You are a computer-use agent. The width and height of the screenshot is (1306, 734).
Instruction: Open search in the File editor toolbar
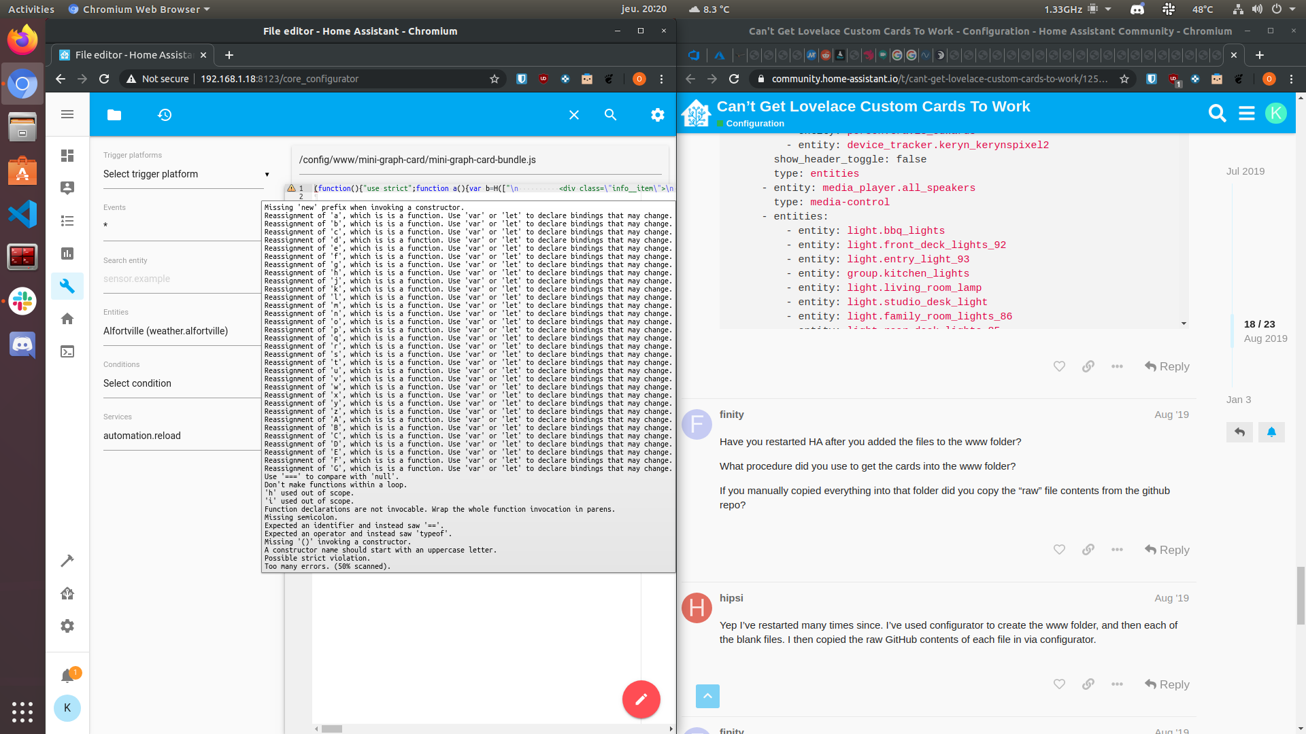(611, 115)
